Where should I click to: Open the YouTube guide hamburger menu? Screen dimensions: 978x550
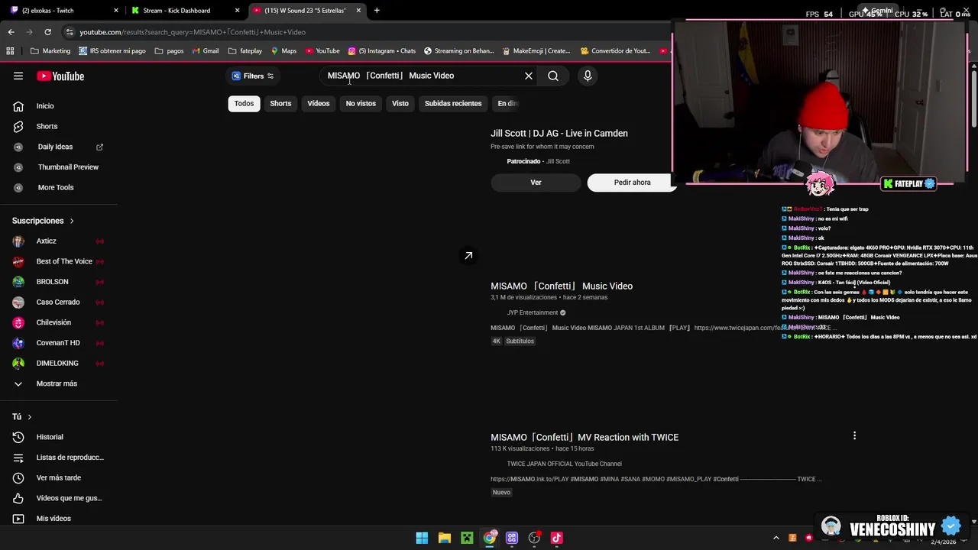(18, 76)
